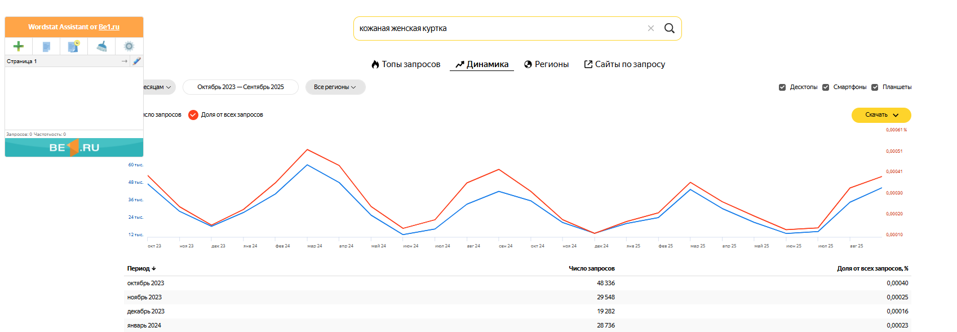
Task: Click the pencil edit icon beside Страница 1
Action: 136,61
